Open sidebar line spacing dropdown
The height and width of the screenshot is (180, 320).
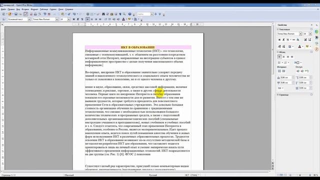(281, 88)
